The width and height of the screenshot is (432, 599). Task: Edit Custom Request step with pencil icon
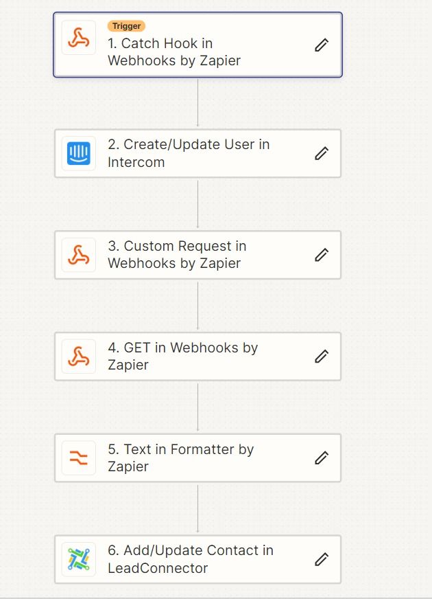pyautogui.click(x=322, y=255)
